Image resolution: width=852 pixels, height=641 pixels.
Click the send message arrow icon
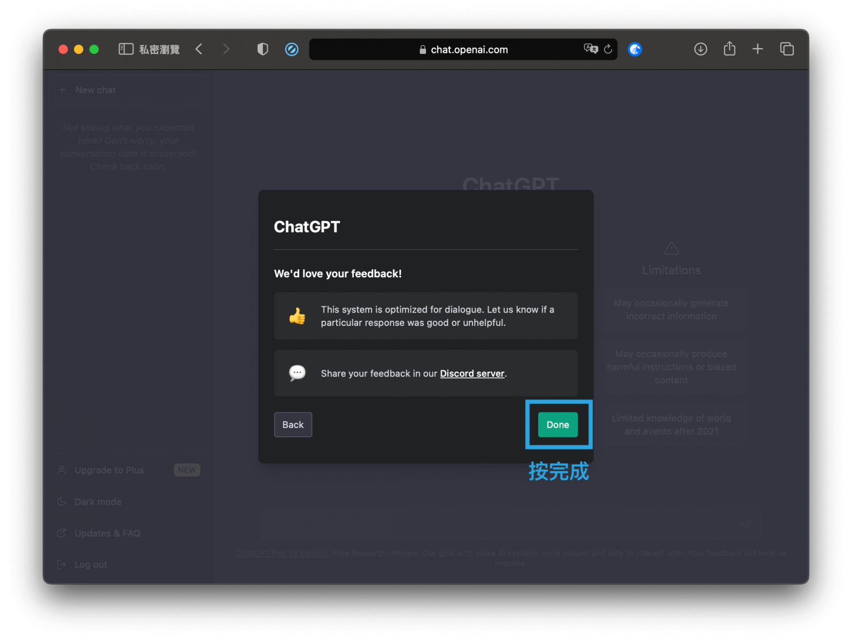pos(747,524)
